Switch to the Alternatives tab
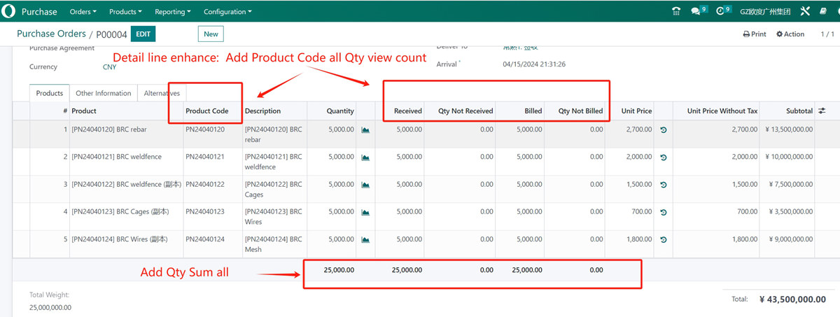This screenshot has height=317, width=840. 162,93
